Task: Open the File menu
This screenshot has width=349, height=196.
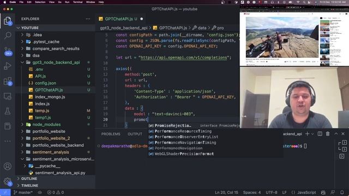Action: (21, 2)
